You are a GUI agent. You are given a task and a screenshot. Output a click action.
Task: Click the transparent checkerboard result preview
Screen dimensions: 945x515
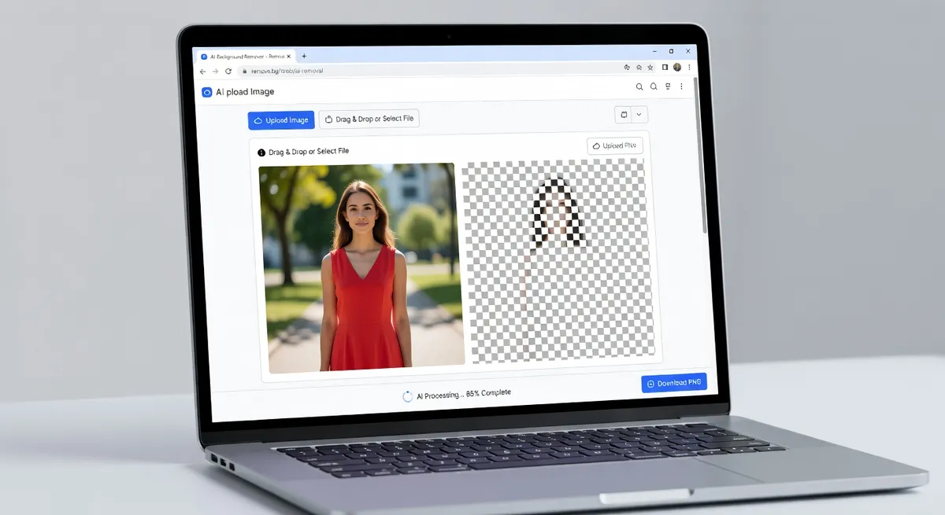pyautogui.click(x=558, y=260)
